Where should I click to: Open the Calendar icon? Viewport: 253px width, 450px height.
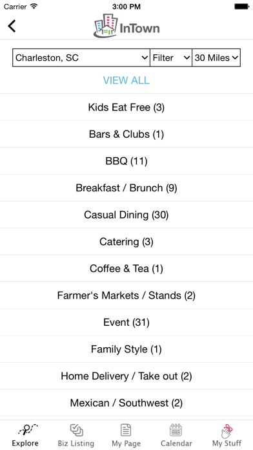pos(176,430)
